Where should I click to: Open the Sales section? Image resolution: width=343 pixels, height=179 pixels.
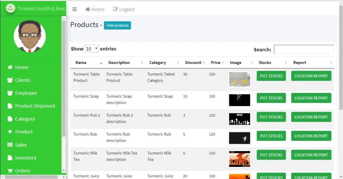point(21,145)
